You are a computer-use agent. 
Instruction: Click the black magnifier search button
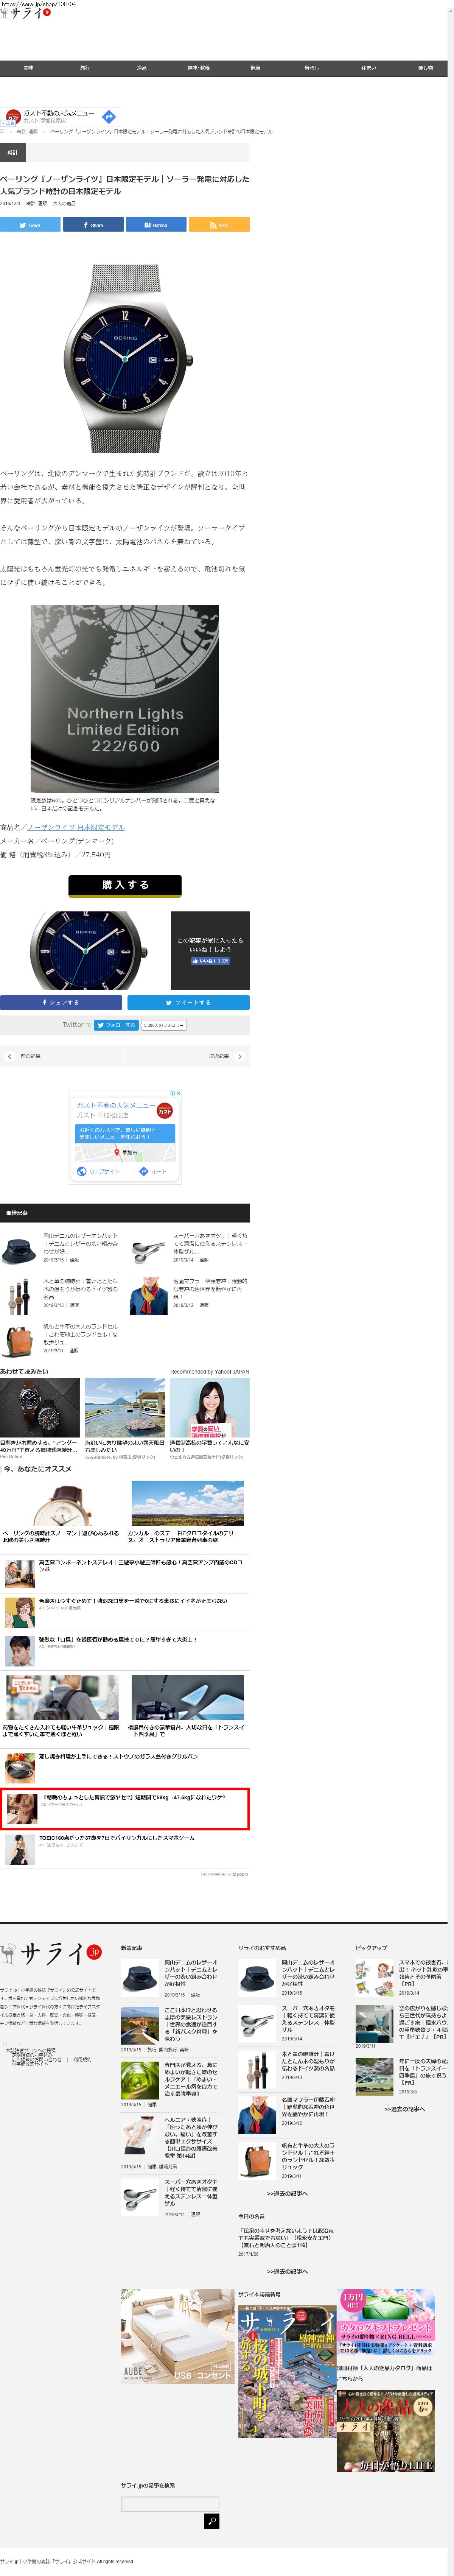click(x=211, y=2521)
